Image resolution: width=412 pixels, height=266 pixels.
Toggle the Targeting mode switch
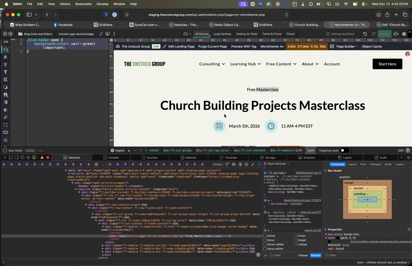(x=344, y=150)
